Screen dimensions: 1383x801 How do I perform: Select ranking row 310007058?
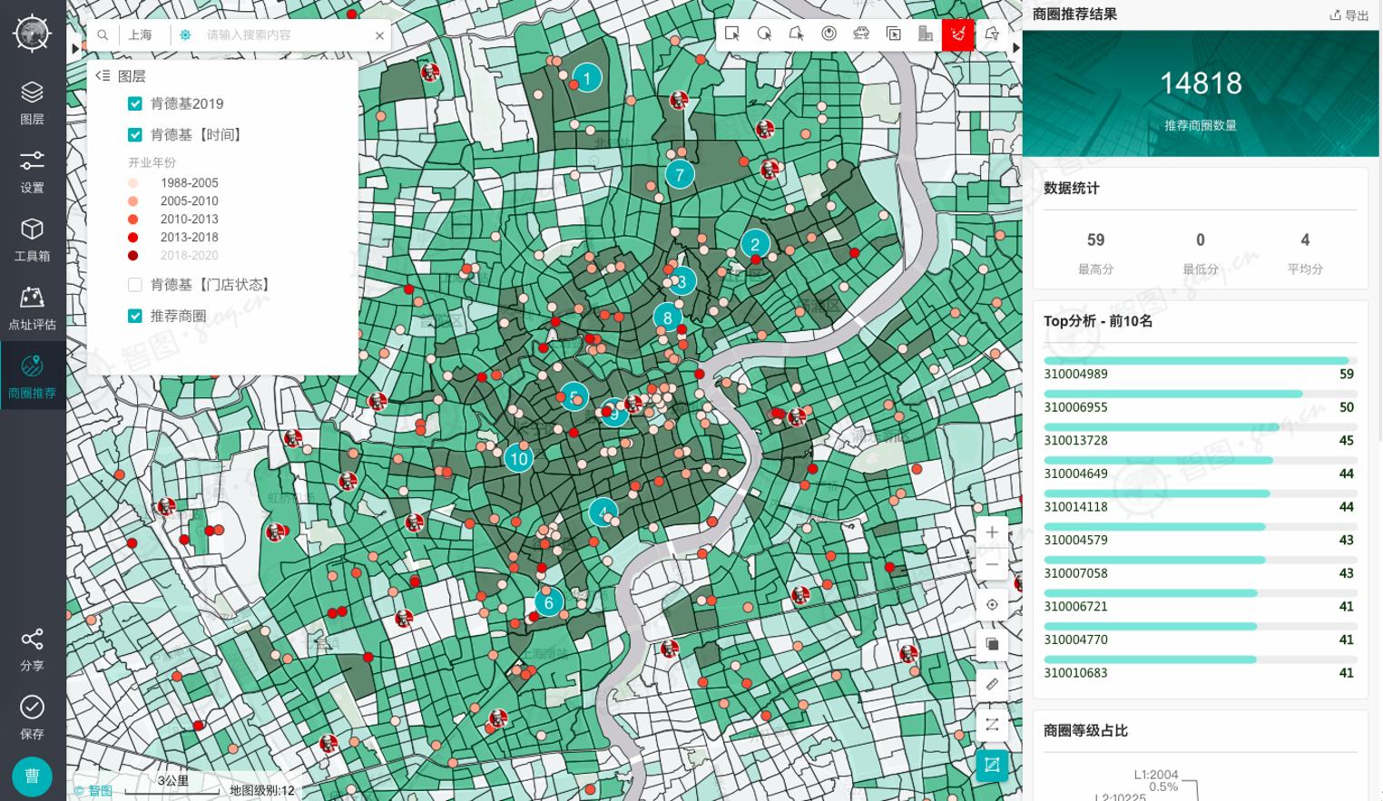click(x=1199, y=568)
